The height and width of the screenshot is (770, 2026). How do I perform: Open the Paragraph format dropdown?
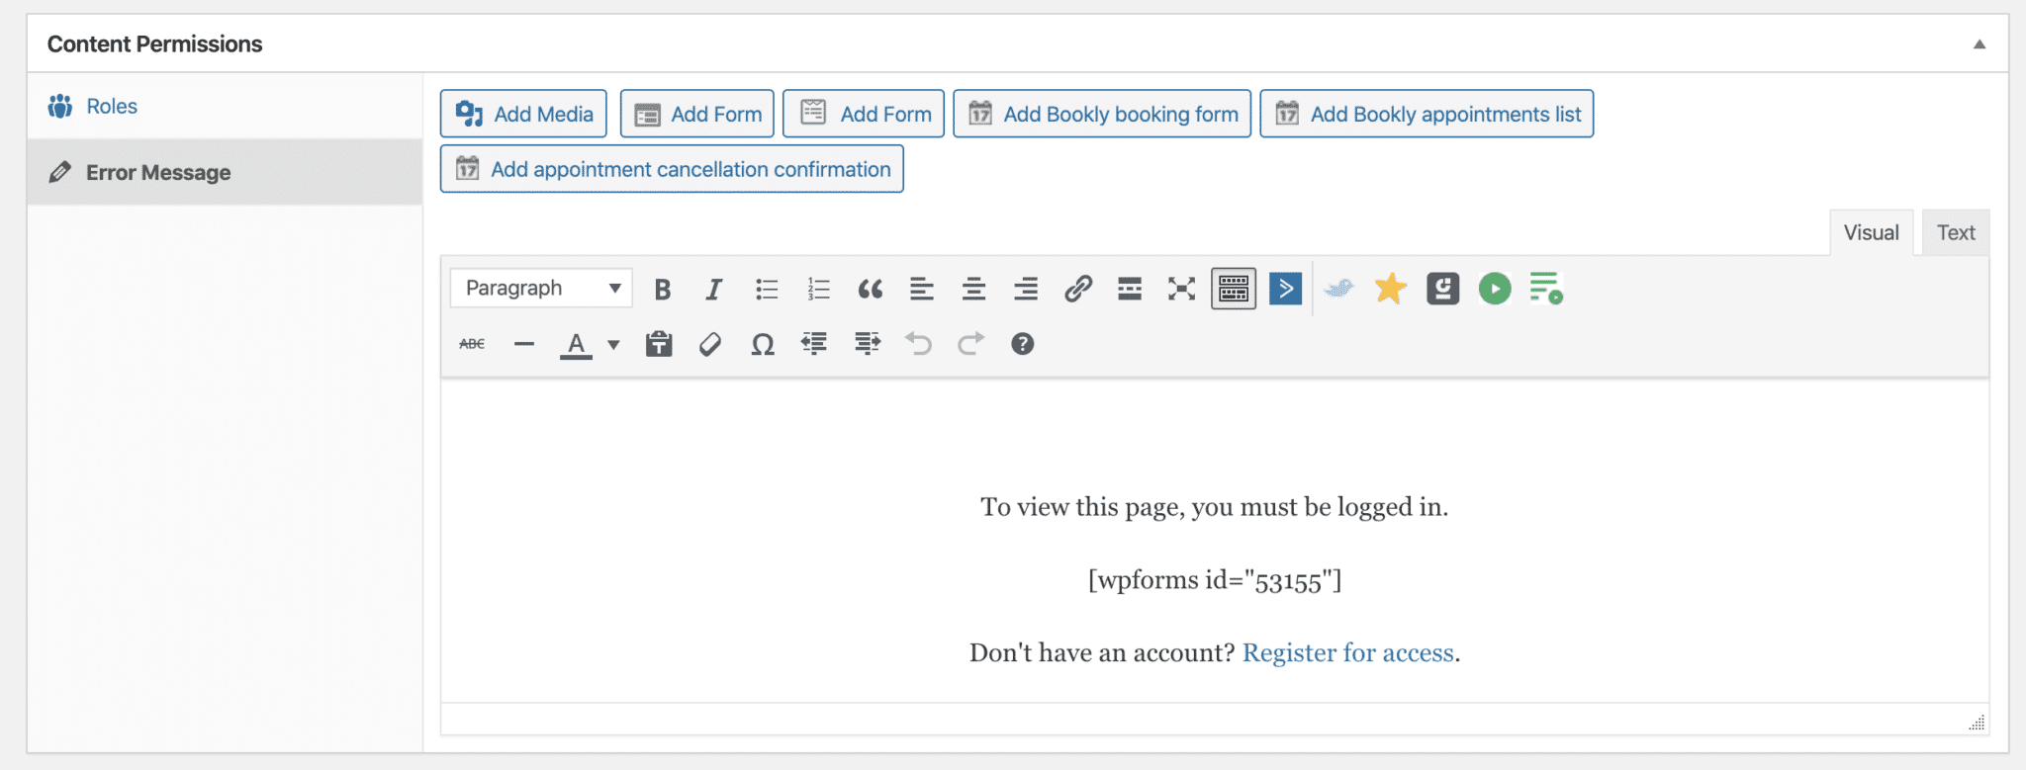[x=541, y=288]
